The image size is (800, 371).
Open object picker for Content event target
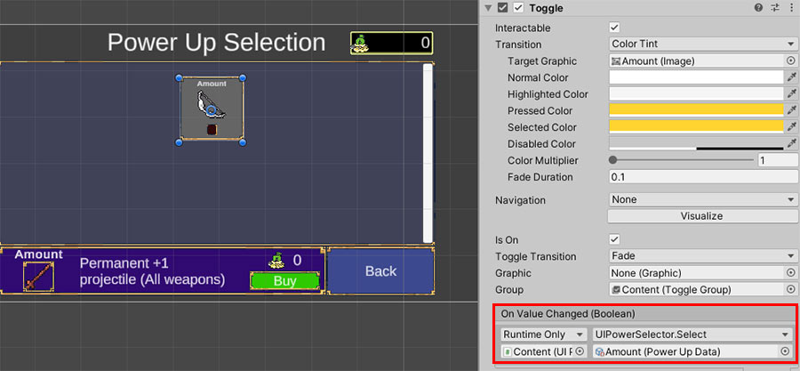580,351
